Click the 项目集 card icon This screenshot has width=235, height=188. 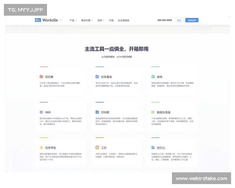[x=42, y=77]
